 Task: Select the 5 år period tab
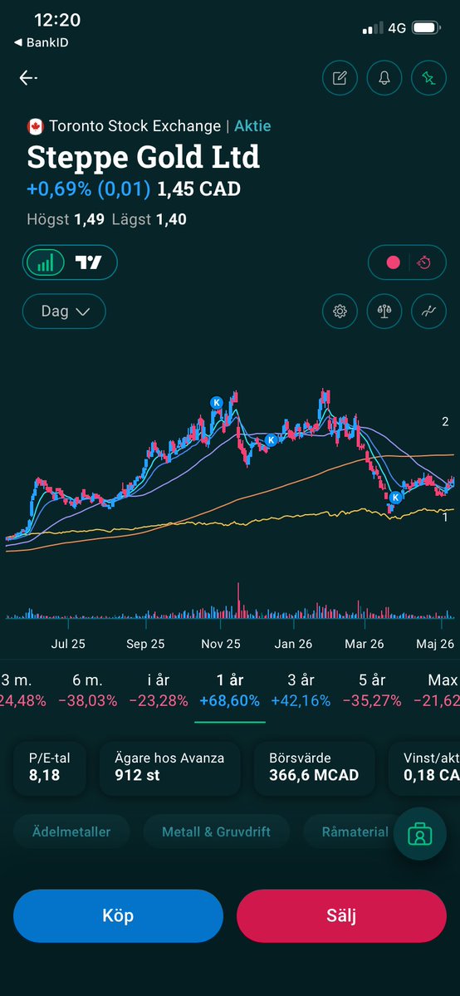[372, 690]
